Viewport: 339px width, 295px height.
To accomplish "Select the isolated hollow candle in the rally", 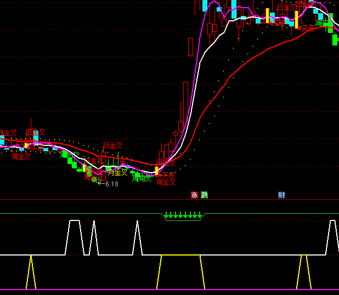I will 190,47.
